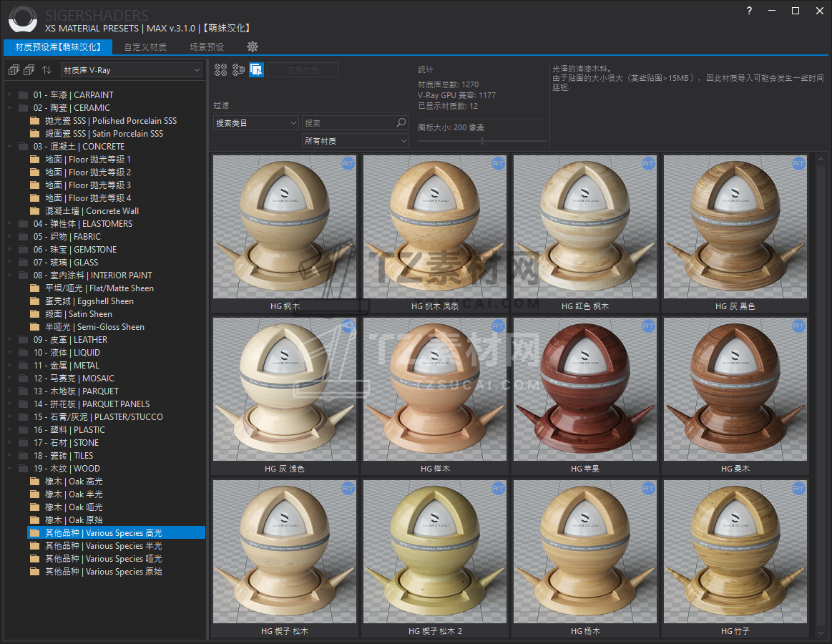This screenshot has width=832, height=644.
Task: Select the HG 枫木 凤眼 material thumbnail
Action: 434,227
